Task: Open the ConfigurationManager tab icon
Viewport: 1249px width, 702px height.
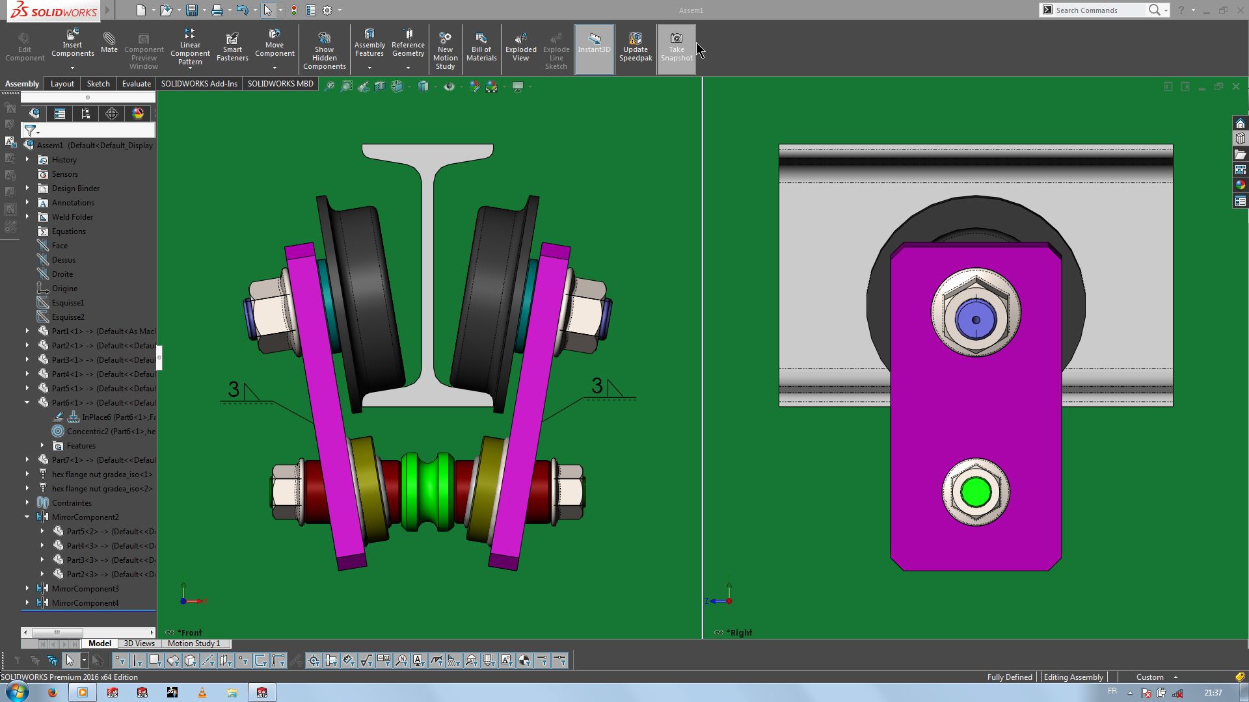Action: tap(86, 114)
